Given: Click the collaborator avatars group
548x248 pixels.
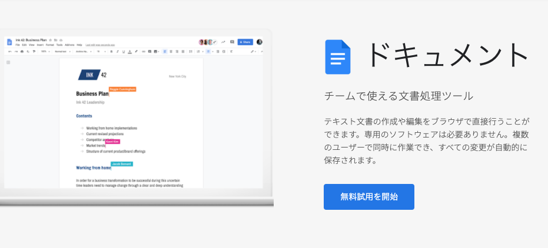Looking at the screenshot, I should pos(208,42).
